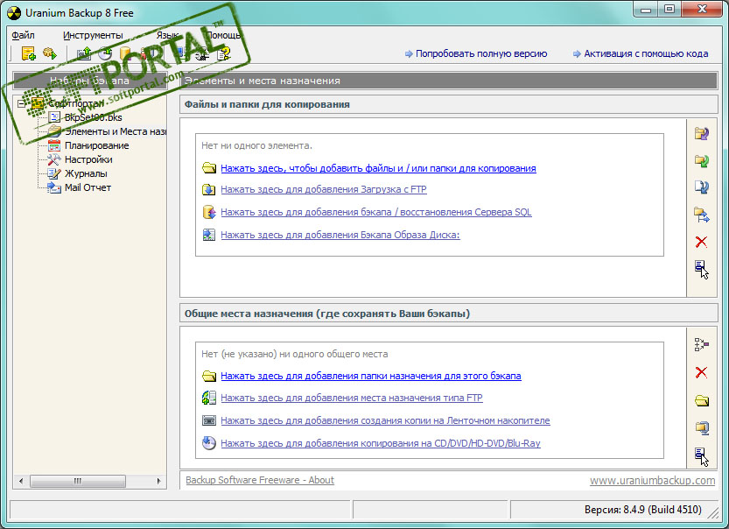Click folder tree with arrows icon in files panel
The image size is (729, 529).
702,215
